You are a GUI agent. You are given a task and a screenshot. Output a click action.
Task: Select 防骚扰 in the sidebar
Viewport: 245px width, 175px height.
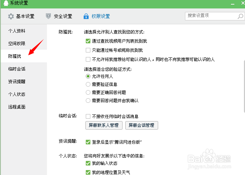point(24,56)
